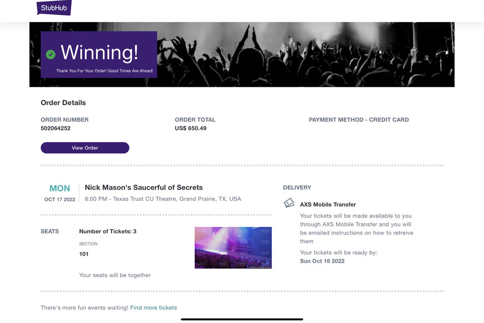Click the Number of Tickets: 3 text
Image resolution: width=484 pixels, height=323 pixels.
tap(107, 231)
